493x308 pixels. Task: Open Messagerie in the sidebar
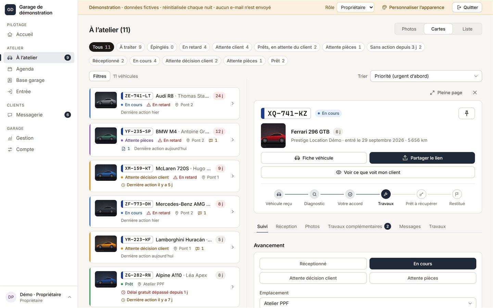(39, 115)
